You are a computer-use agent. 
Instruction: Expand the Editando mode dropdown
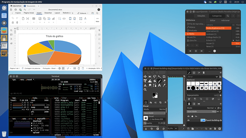pyautogui.click(x=83, y=13)
